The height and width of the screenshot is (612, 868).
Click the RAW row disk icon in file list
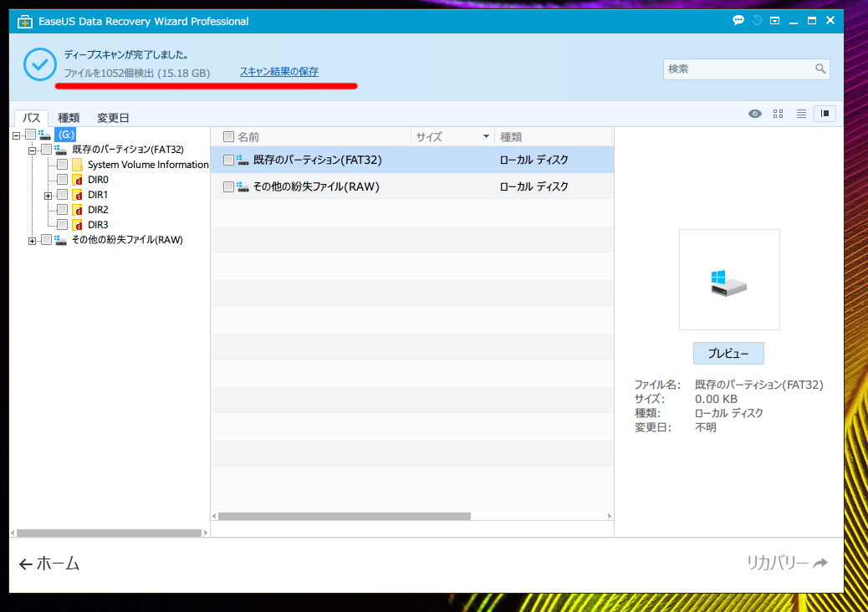click(x=243, y=187)
